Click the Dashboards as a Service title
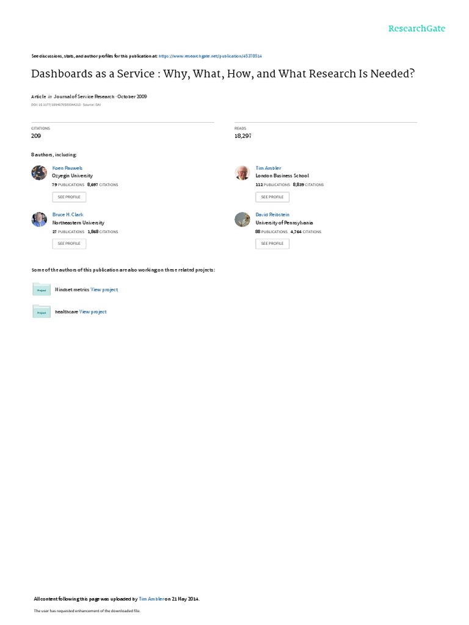 (x=223, y=74)
